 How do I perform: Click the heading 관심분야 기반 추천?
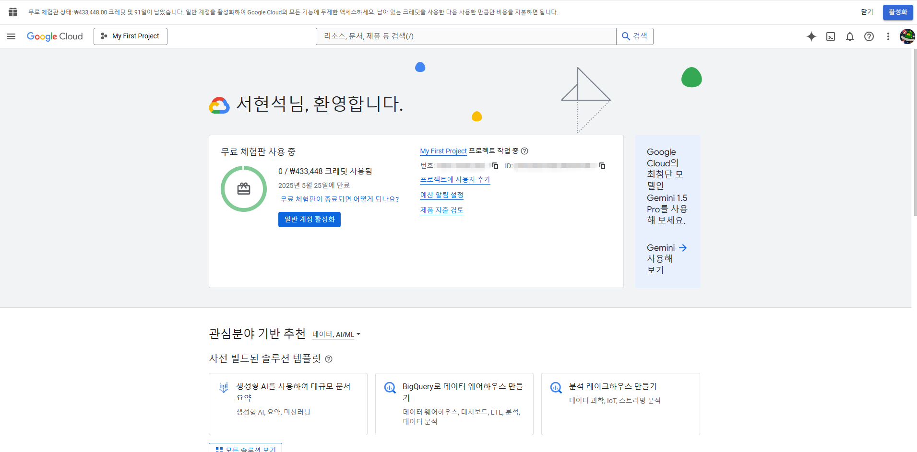[257, 334]
